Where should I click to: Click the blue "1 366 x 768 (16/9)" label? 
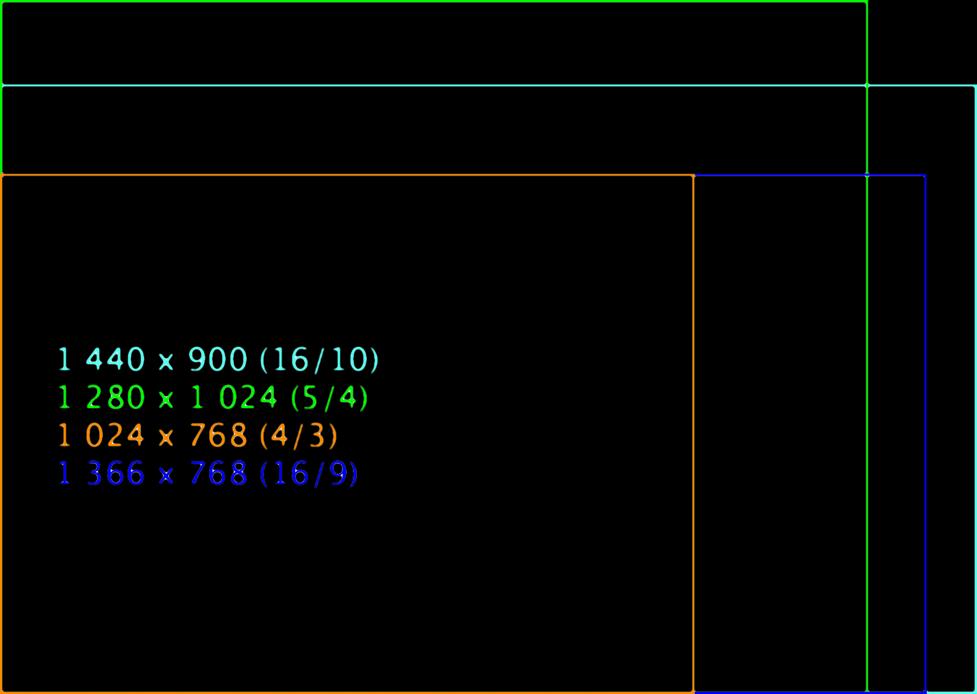click(x=208, y=473)
